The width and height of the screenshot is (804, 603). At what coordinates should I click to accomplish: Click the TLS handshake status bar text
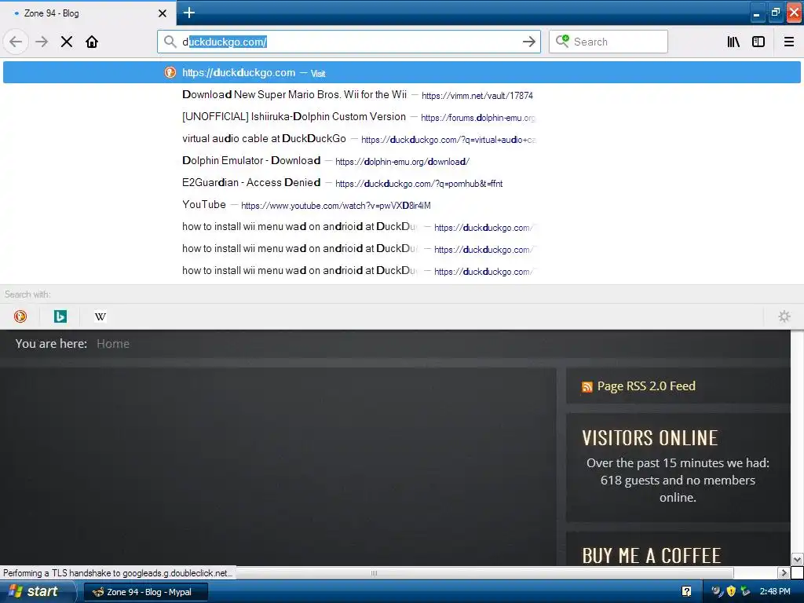118,572
